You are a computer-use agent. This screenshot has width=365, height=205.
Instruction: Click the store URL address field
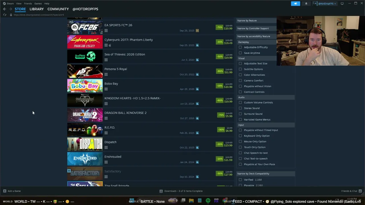(39, 15)
